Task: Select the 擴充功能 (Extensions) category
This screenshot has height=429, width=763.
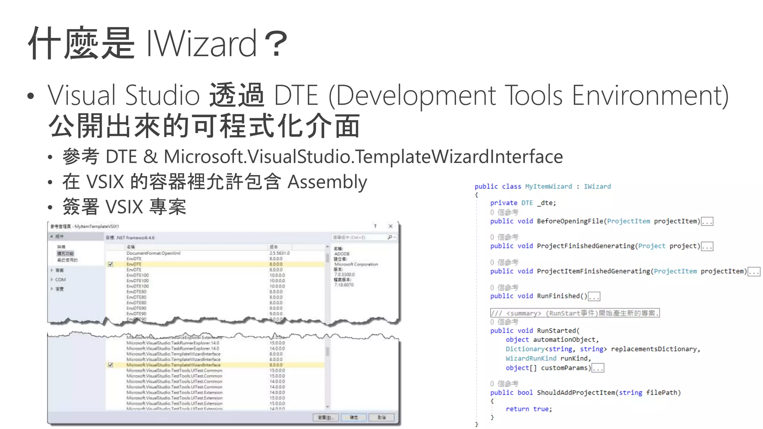Action: click(65, 254)
